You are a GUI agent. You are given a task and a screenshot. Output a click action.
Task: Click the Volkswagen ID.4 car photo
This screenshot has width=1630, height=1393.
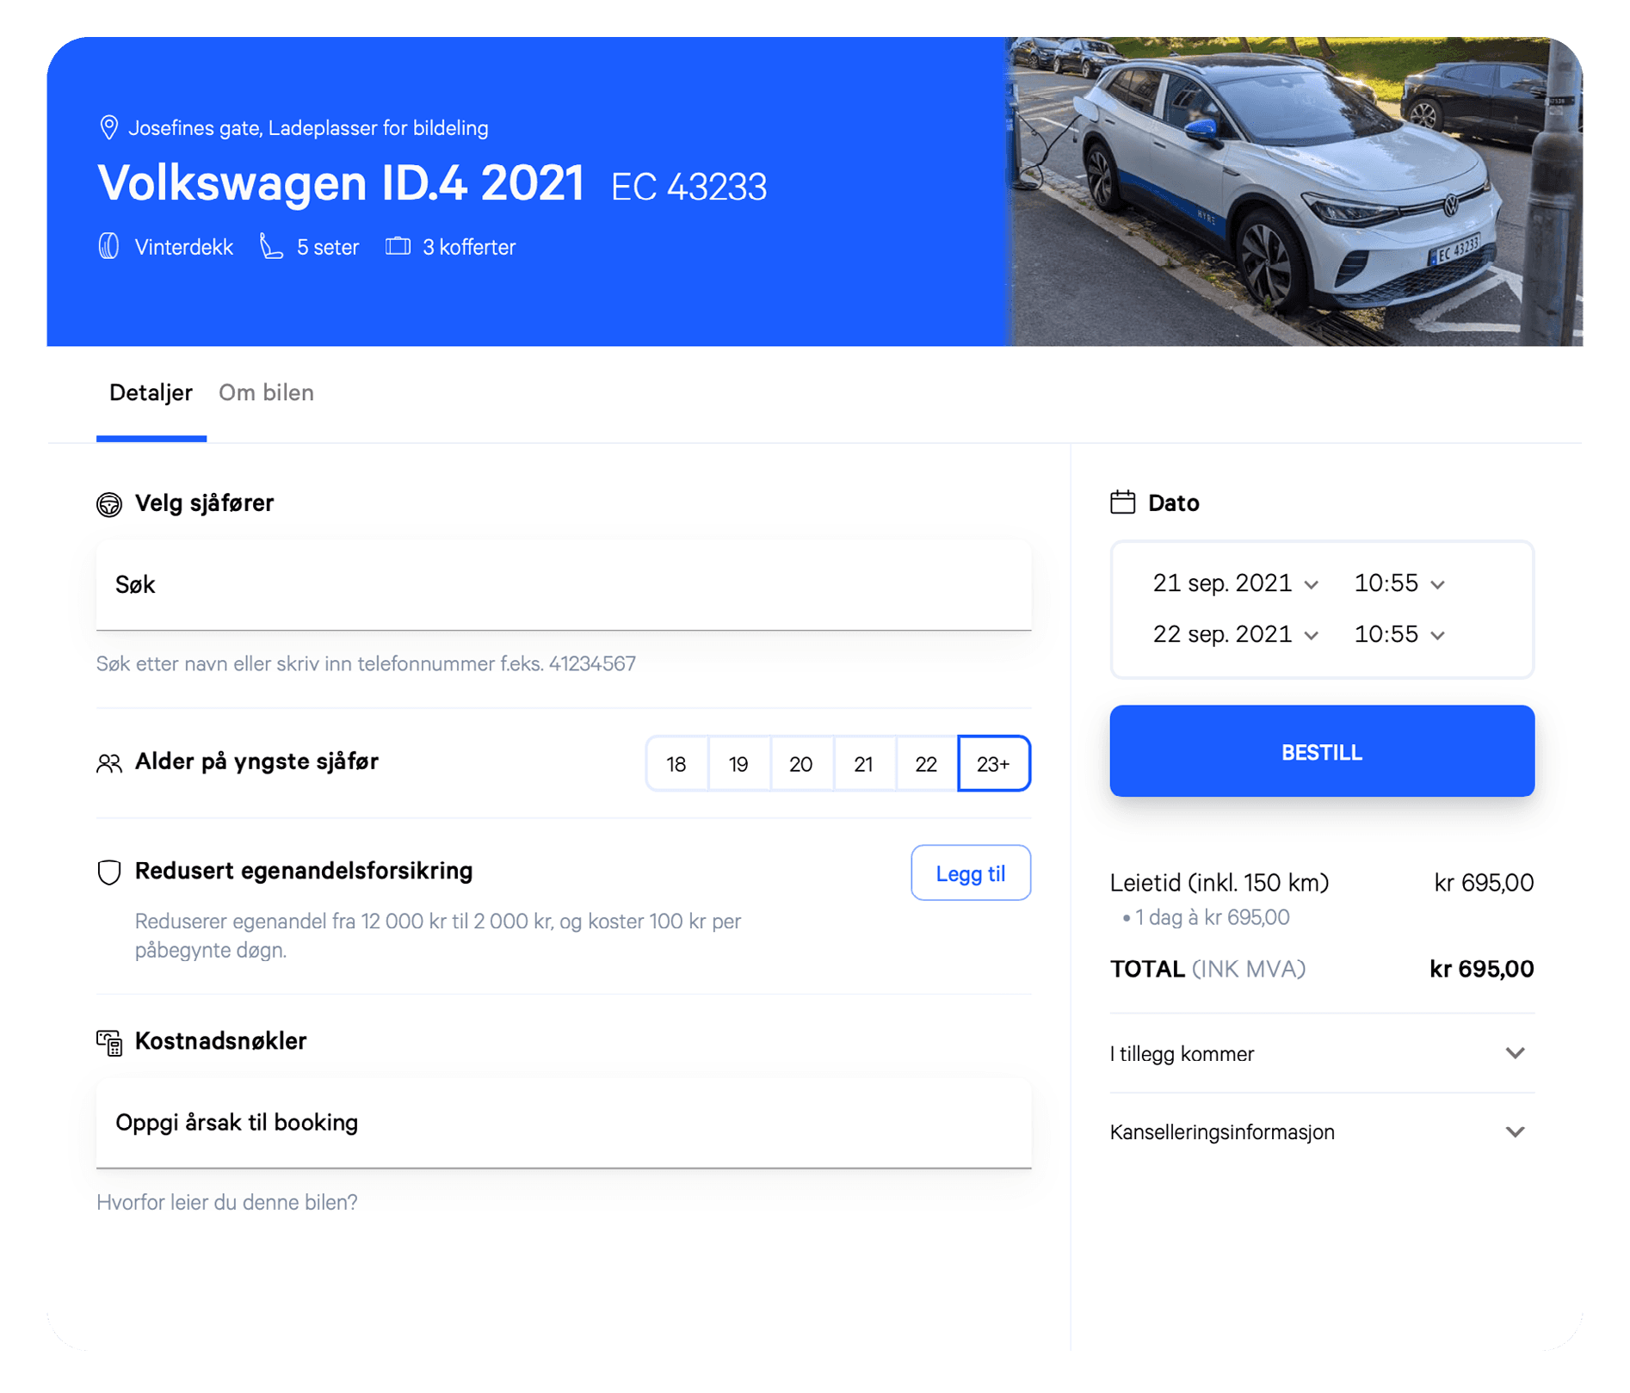pos(1293,191)
